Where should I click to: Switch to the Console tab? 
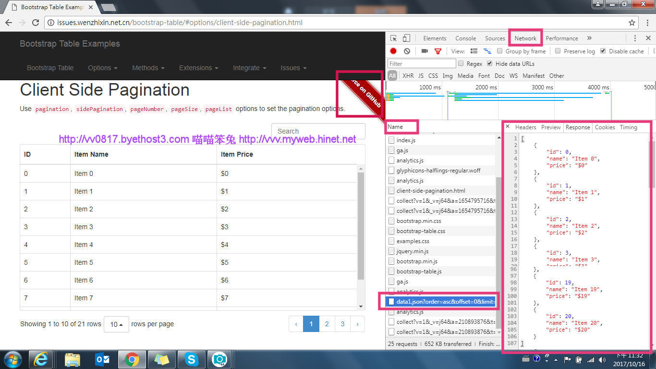click(x=466, y=38)
